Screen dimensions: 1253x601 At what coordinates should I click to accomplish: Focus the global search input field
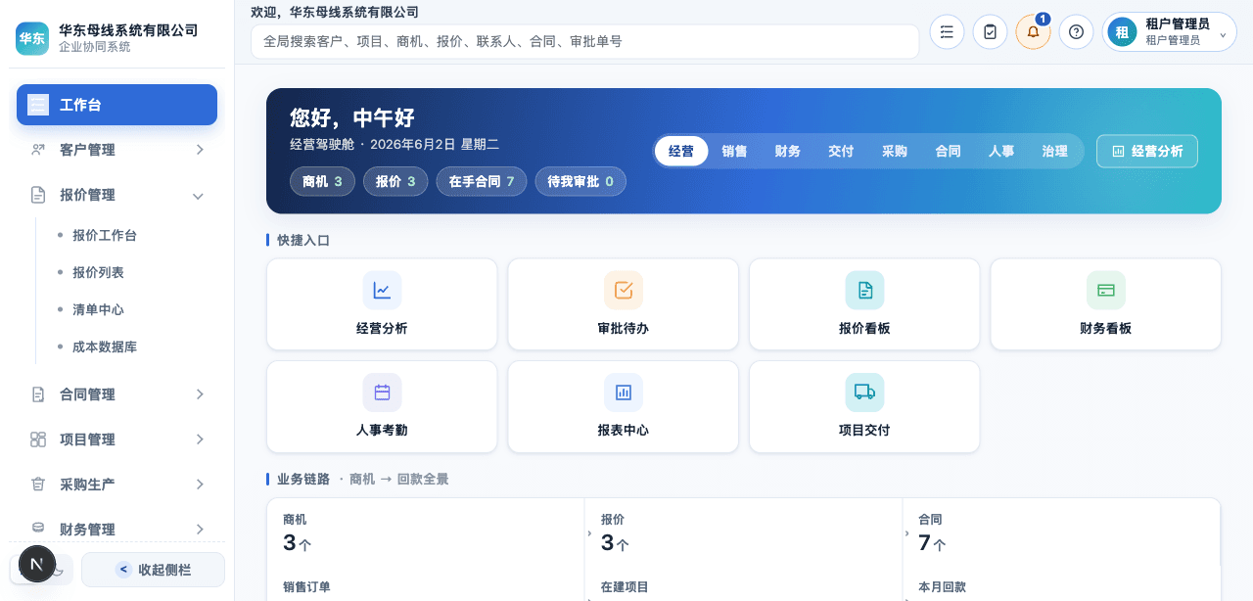click(585, 41)
